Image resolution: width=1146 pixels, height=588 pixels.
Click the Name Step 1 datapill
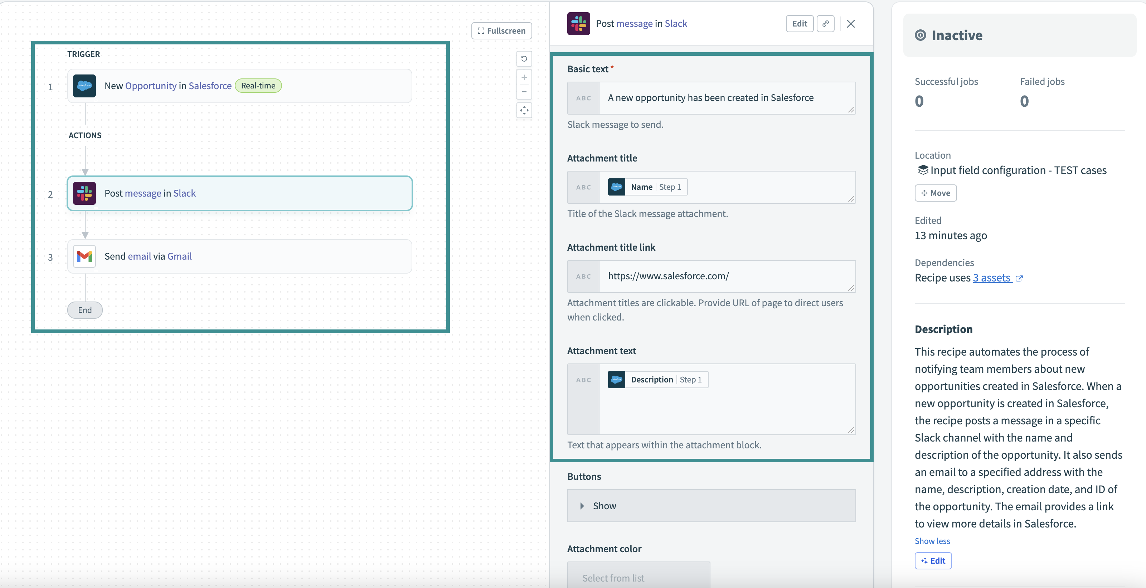[647, 187]
